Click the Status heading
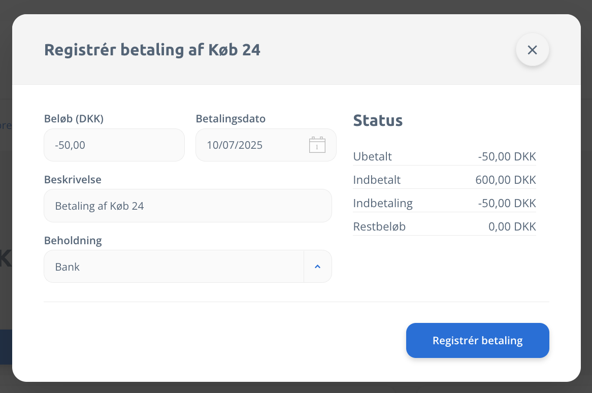Screen dimensions: 592x393 click(378, 120)
